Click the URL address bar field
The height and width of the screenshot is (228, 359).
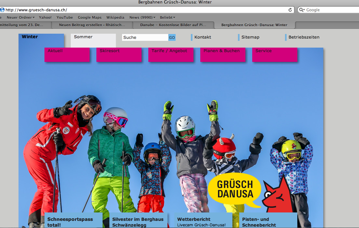[x=147, y=10]
